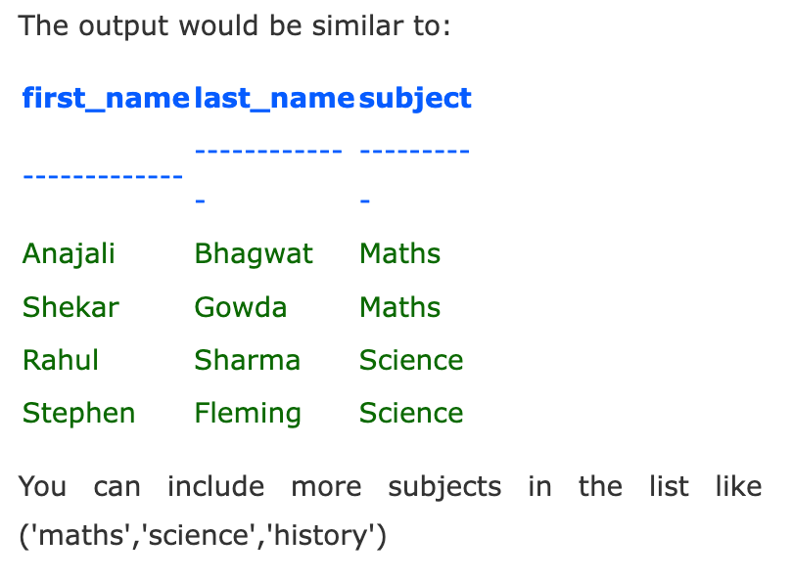The width and height of the screenshot is (793, 581).
Task: Click Science in Stephen's row
Action: pyautogui.click(x=411, y=414)
